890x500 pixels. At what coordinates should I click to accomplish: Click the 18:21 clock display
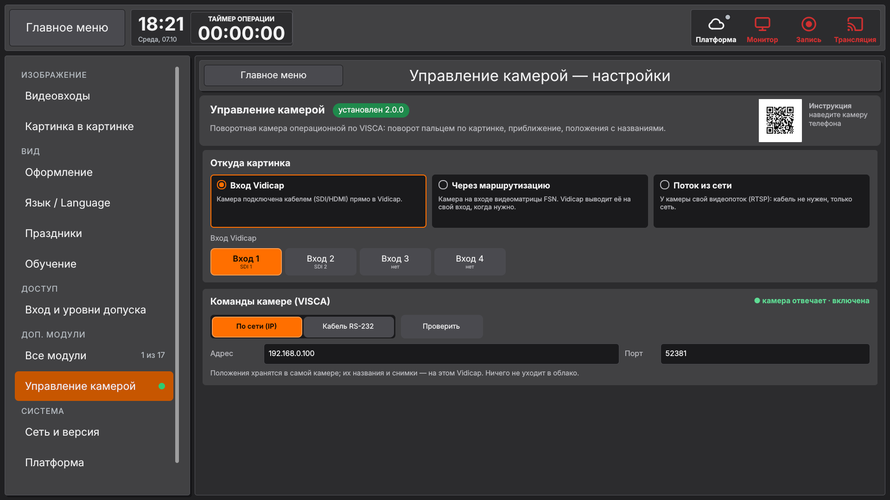[x=161, y=24]
